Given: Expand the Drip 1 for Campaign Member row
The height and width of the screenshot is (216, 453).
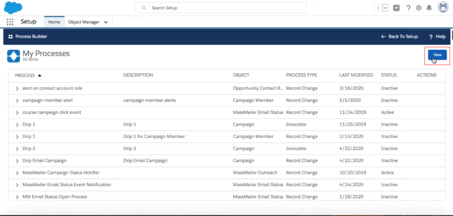Looking at the screenshot, I should pos(17,137).
